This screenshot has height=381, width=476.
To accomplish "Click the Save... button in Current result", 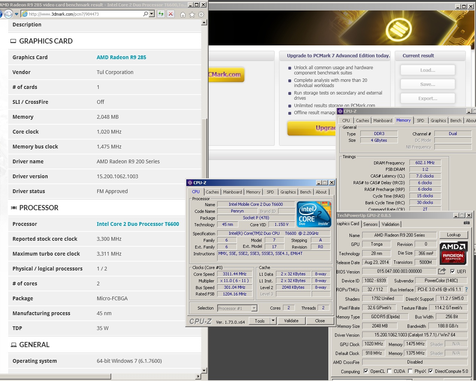I will click(428, 84).
